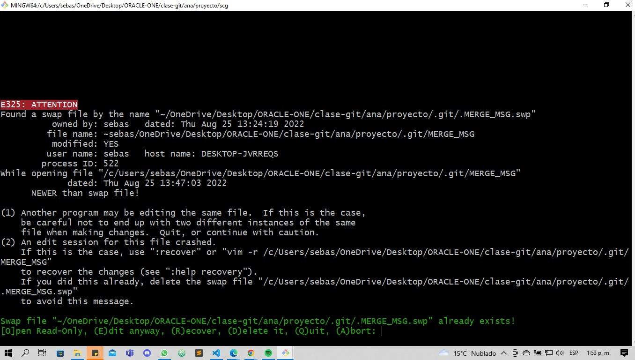
Task: Click the "(Q)uit" option text
Action: 313,331
